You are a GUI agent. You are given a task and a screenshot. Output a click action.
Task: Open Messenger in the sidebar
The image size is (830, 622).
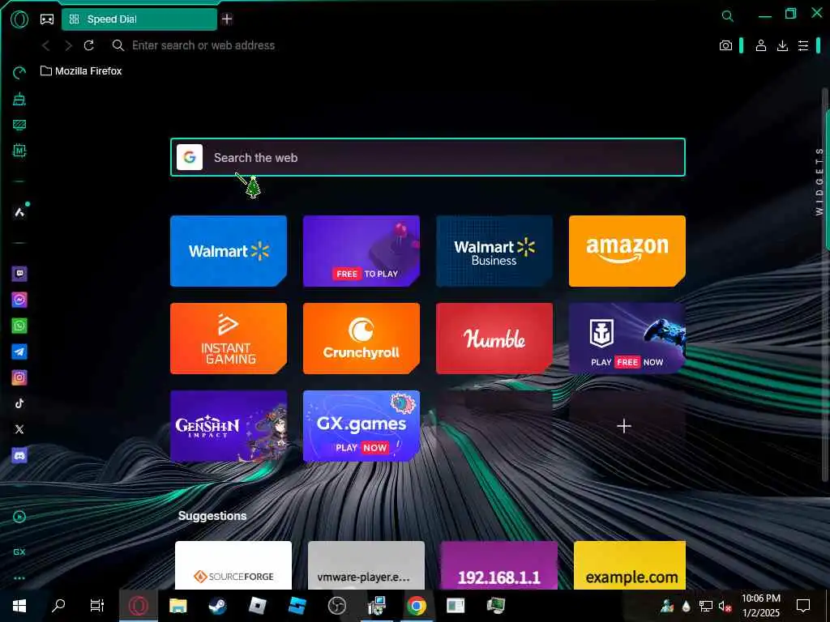[19, 300]
